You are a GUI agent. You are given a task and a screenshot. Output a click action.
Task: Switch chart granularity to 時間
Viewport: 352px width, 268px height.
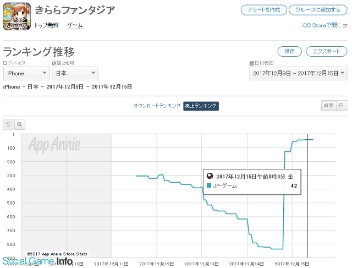click(x=329, y=105)
